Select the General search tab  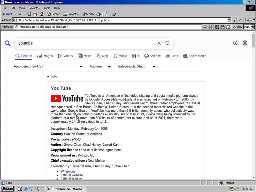coord(24,56)
